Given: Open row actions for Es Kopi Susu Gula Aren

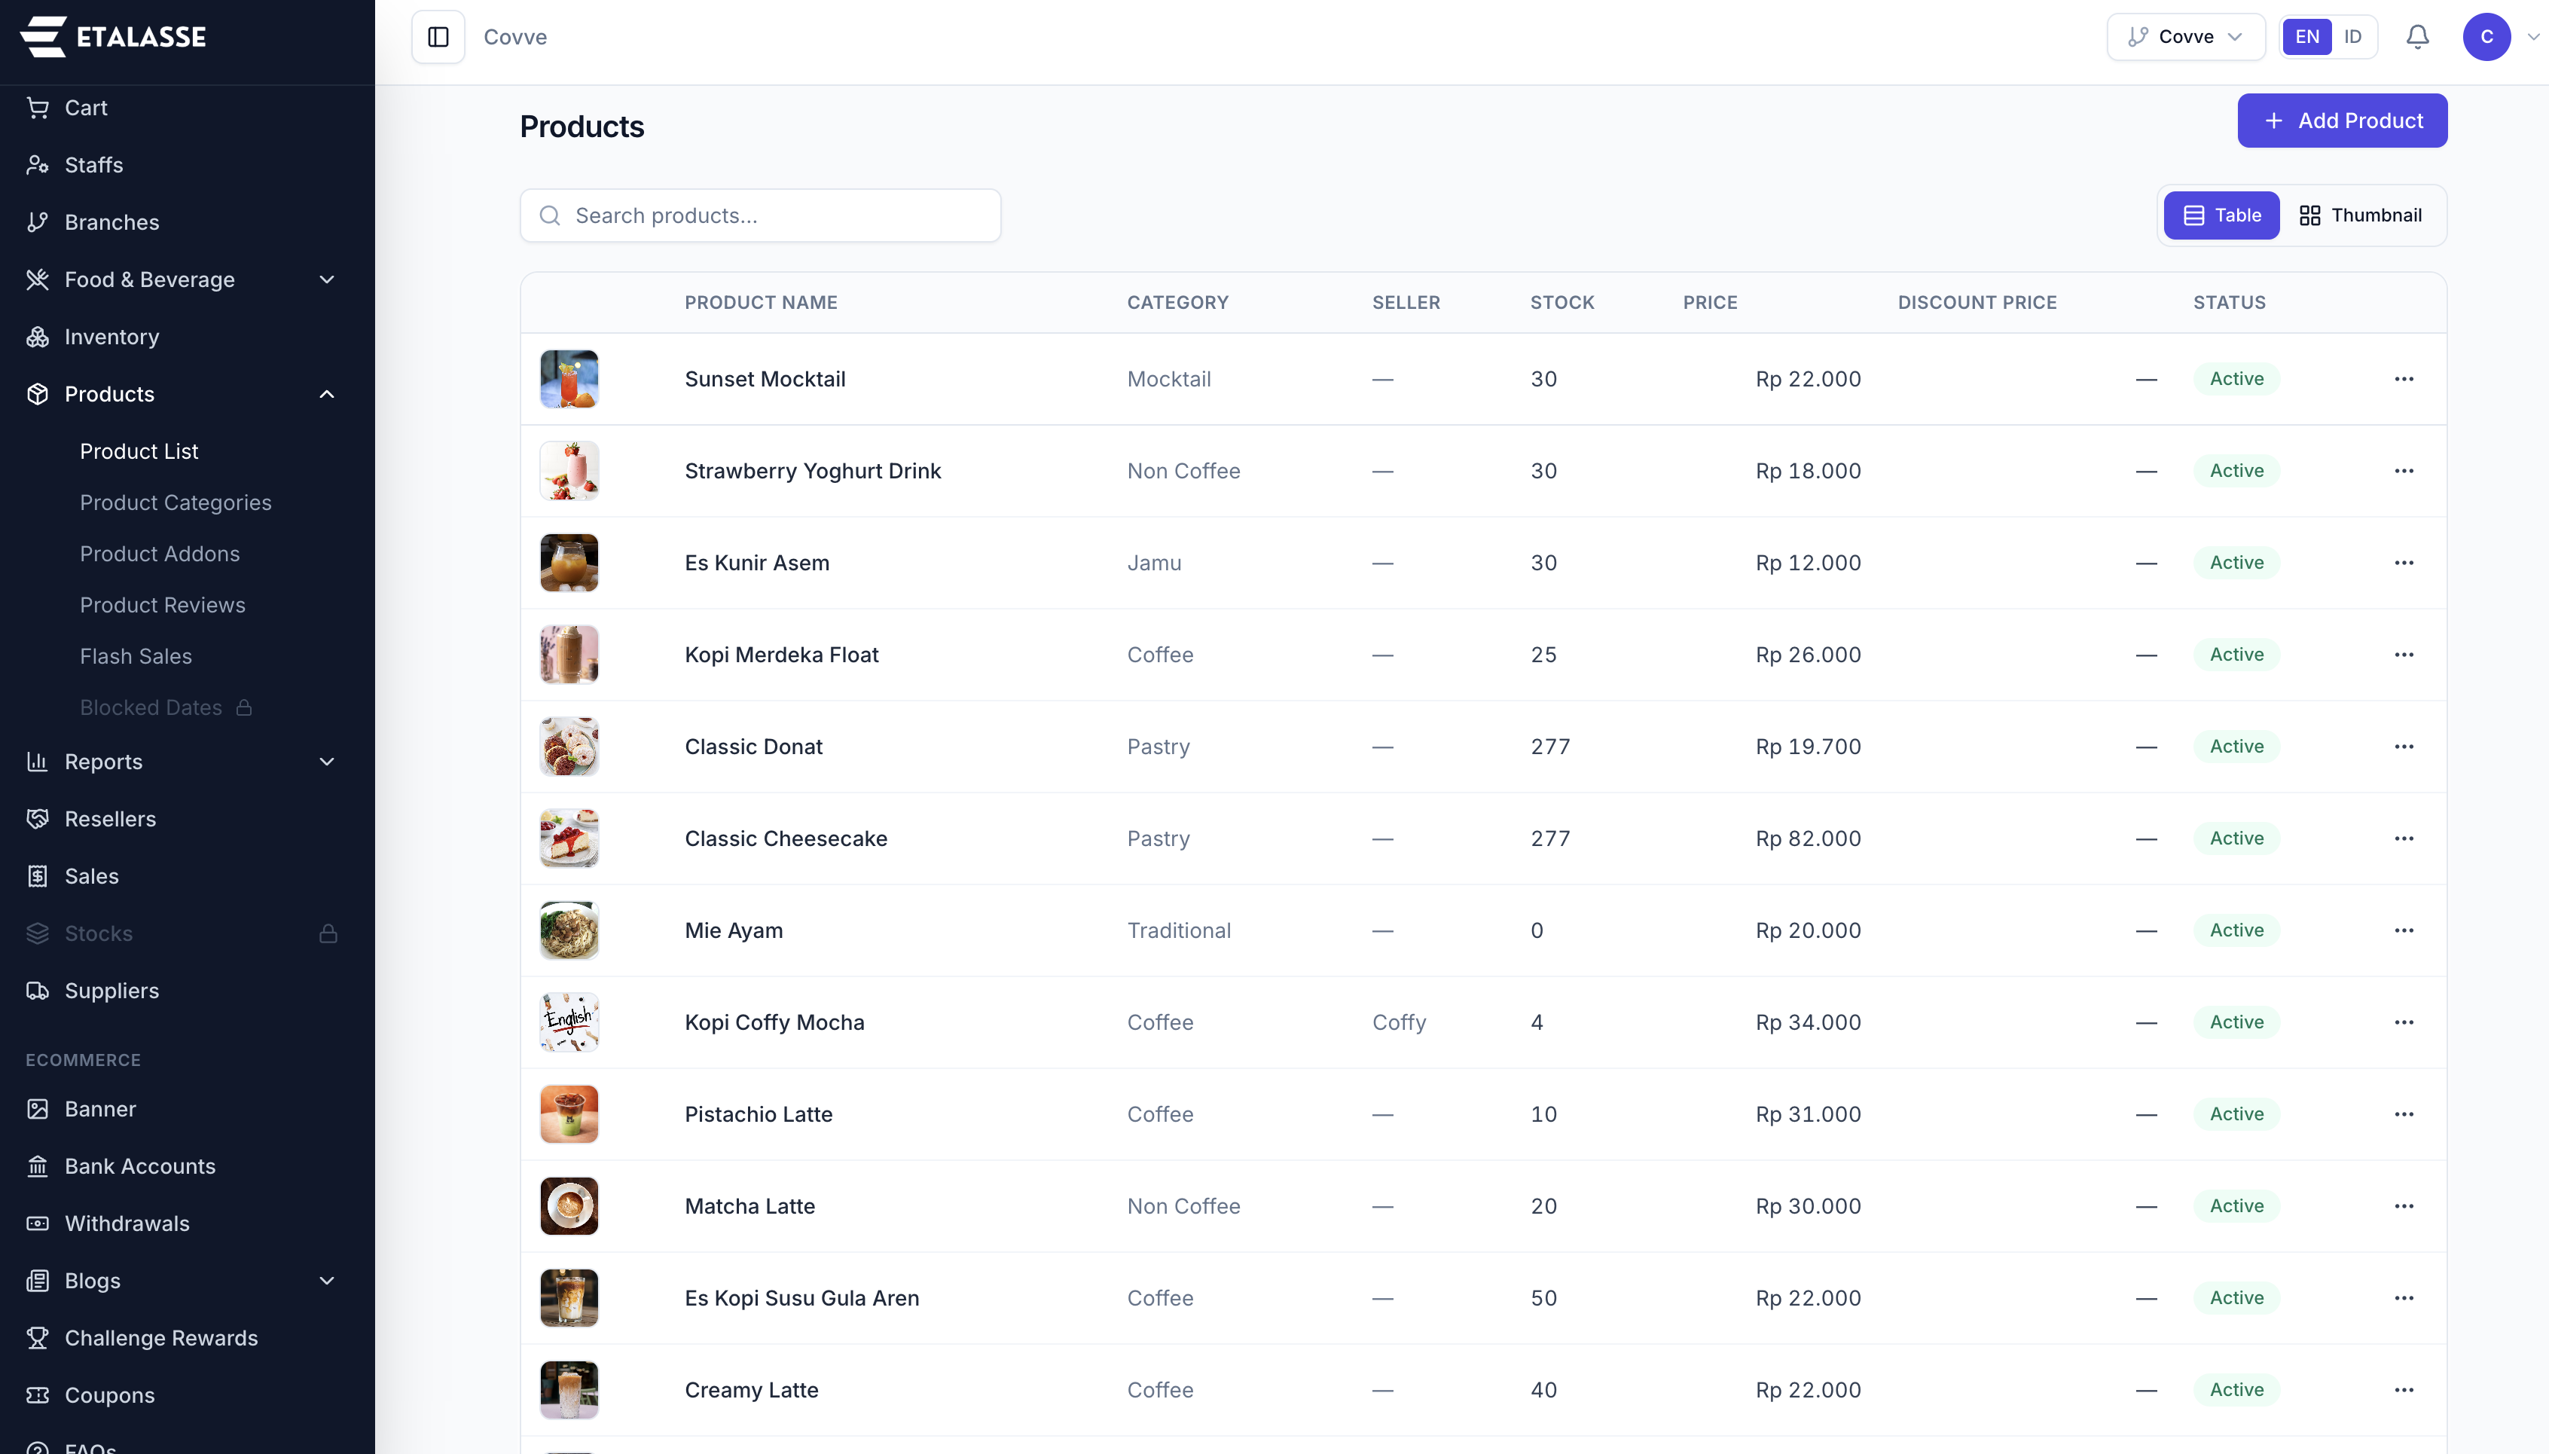Looking at the screenshot, I should (x=2403, y=1297).
